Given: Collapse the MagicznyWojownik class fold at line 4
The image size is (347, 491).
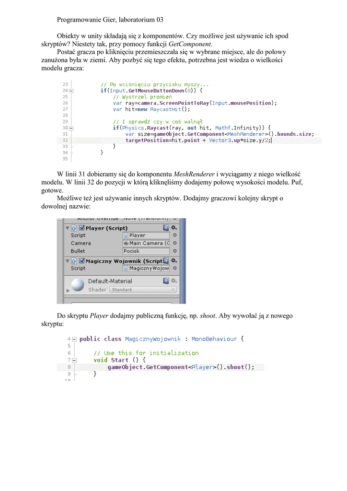Looking at the screenshot, I should (x=74, y=339).
